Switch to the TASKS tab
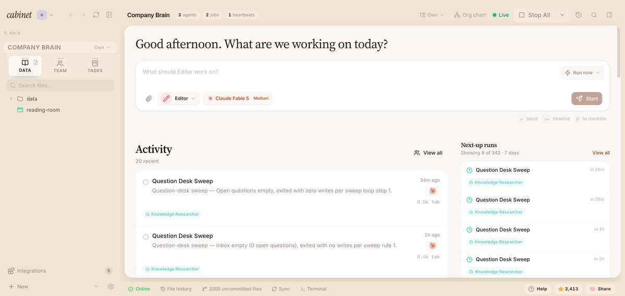 click(95, 66)
